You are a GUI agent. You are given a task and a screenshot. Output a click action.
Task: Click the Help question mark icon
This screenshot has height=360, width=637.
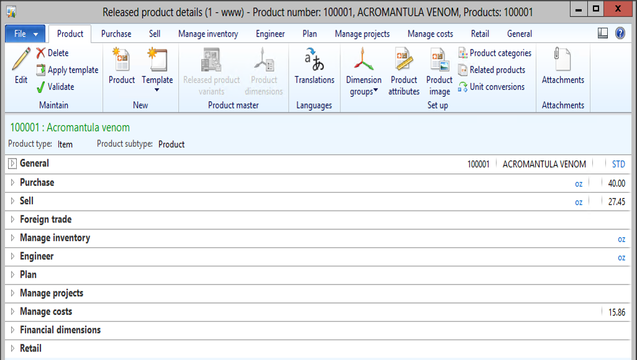(x=620, y=33)
